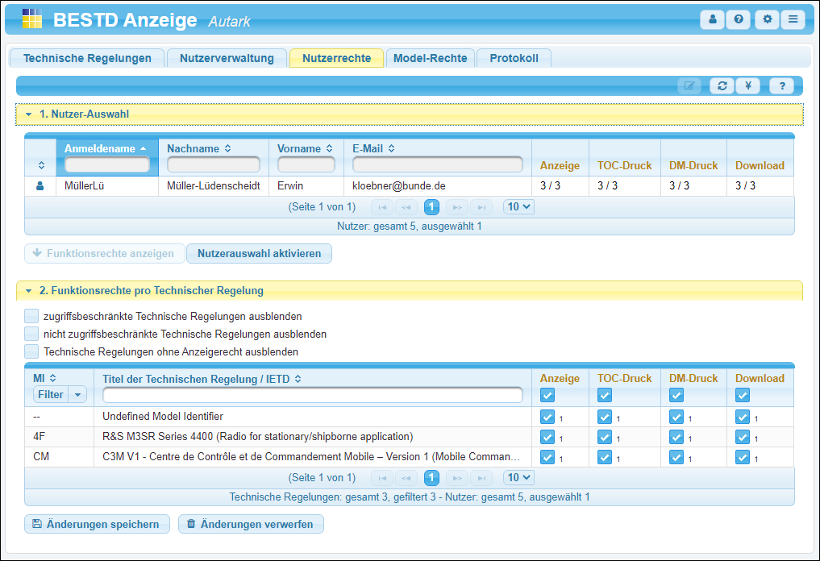
Task: Uncheck DM-Druck for C3M V1 row
Action: pos(676,457)
